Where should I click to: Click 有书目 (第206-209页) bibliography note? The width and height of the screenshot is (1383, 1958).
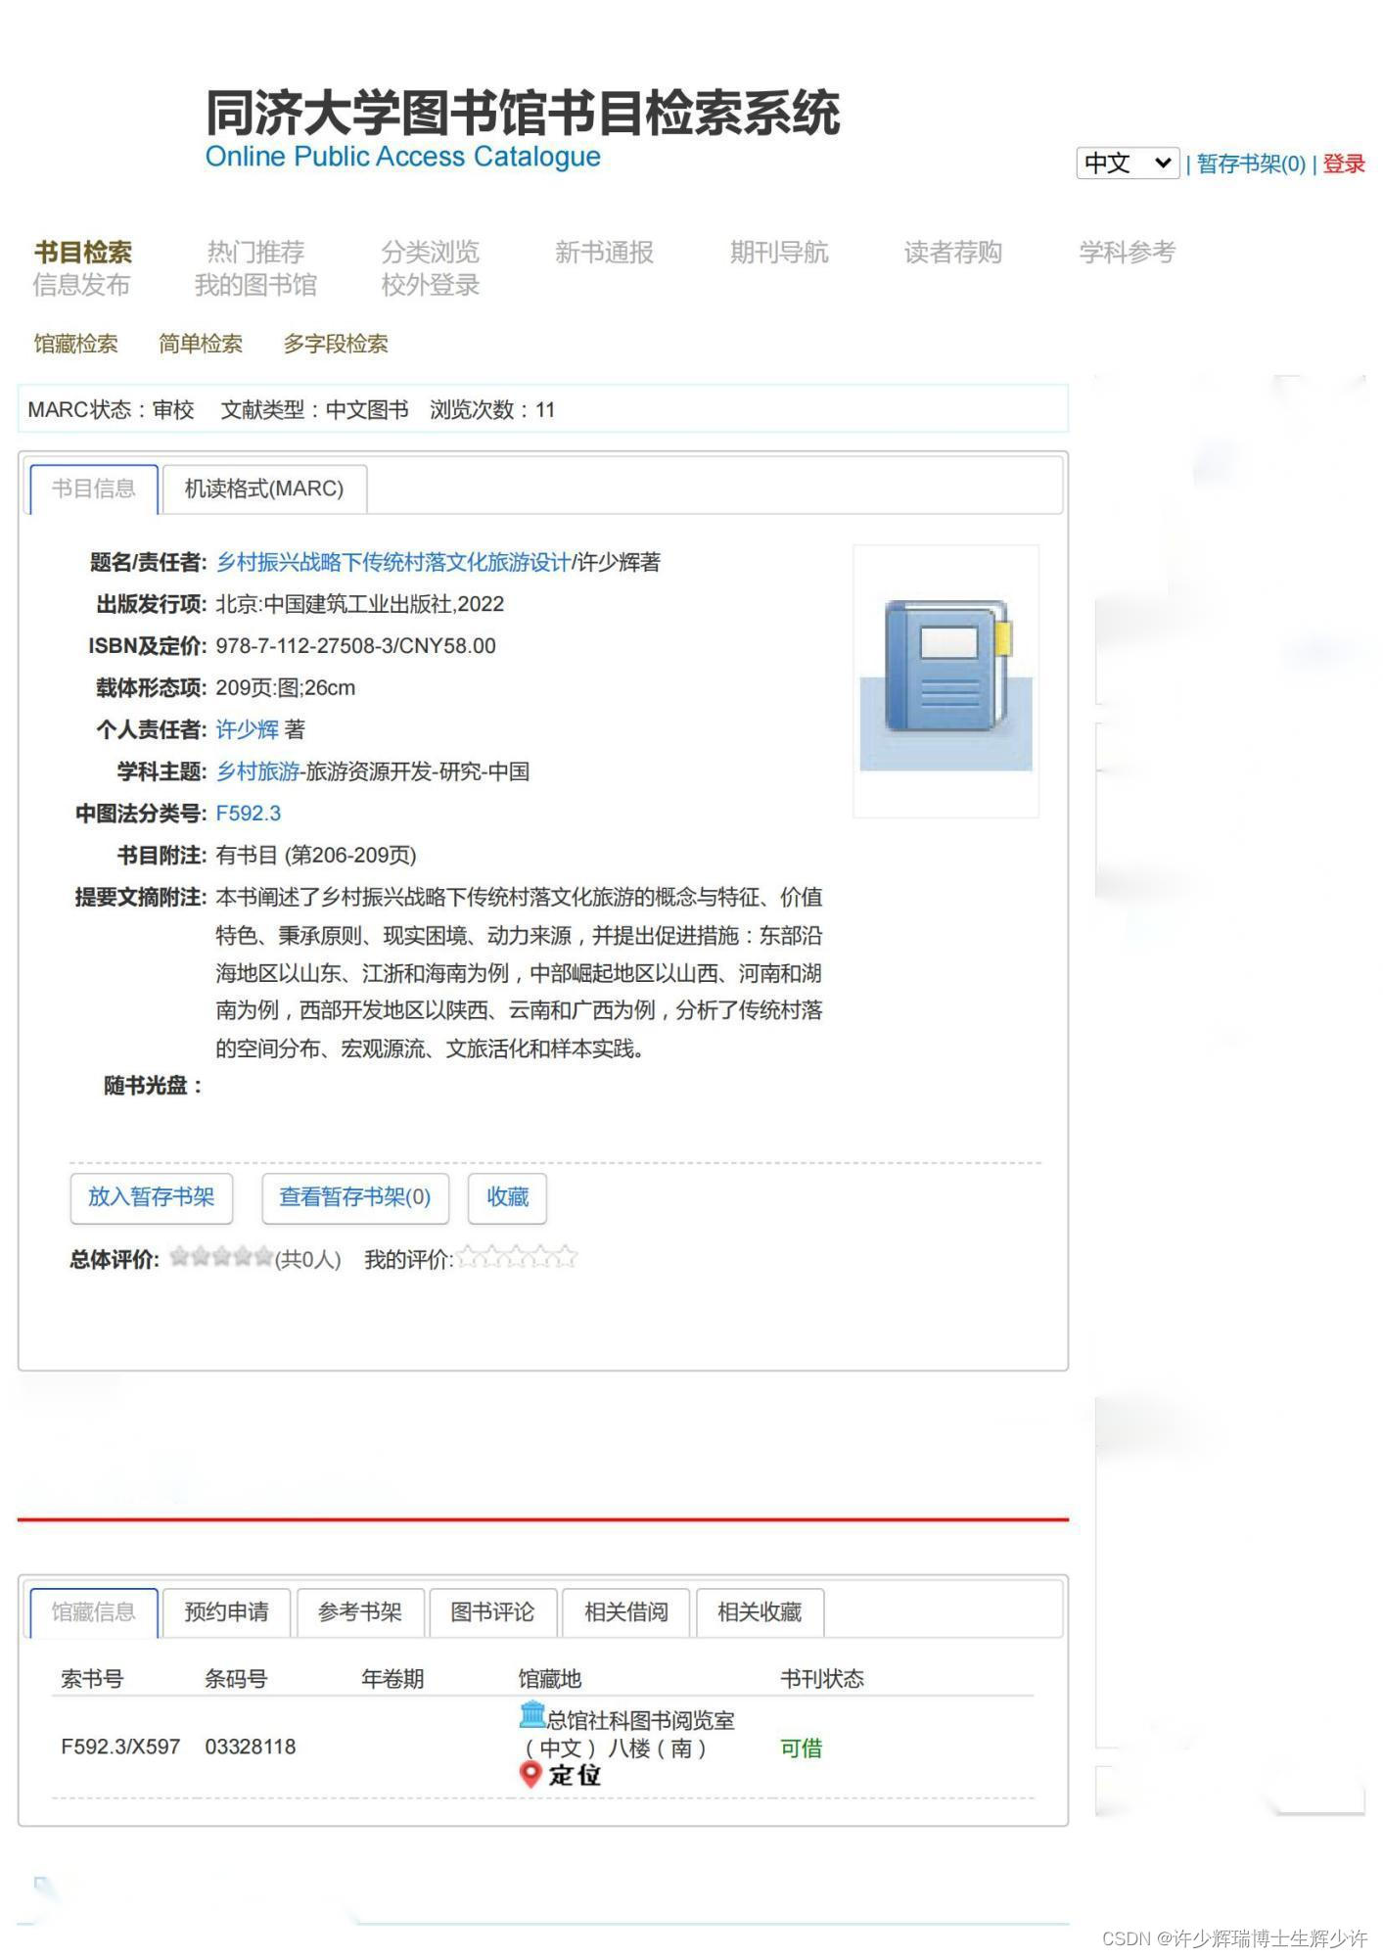[x=316, y=856]
